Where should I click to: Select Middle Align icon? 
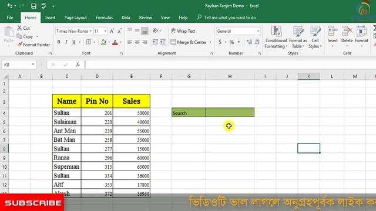pyautogui.click(x=137, y=31)
